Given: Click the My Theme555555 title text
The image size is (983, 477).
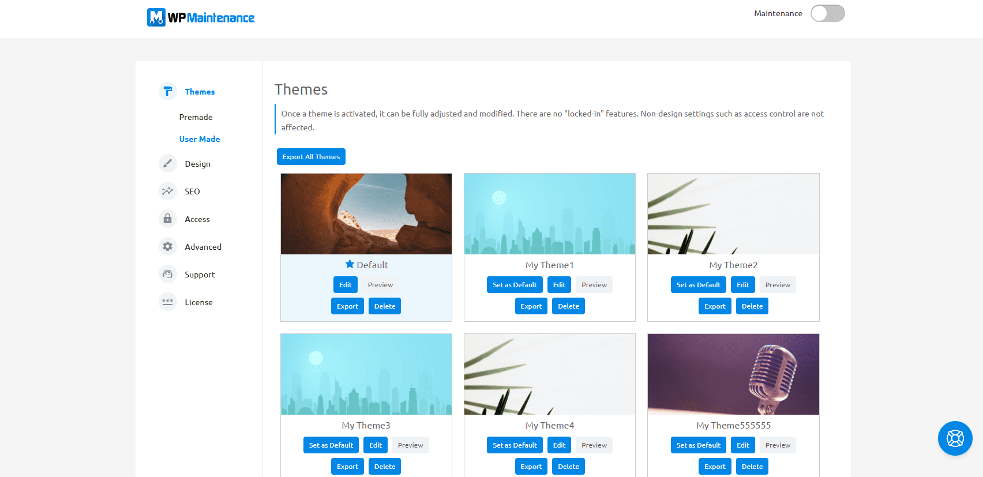Looking at the screenshot, I should [x=733, y=426].
